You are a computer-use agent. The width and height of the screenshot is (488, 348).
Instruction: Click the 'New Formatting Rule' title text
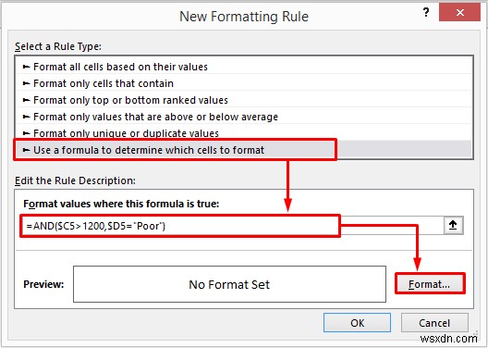(x=244, y=17)
